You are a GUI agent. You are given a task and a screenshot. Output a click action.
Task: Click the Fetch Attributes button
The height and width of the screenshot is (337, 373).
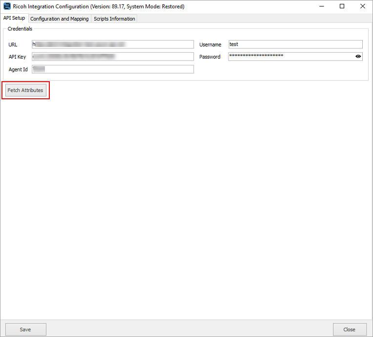(26, 90)
